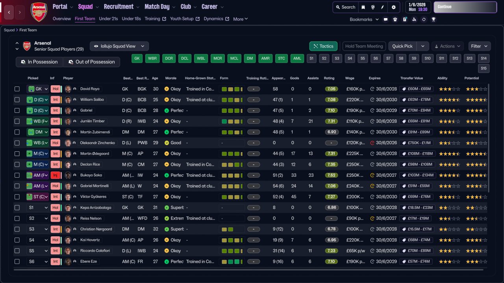Click the form bar for Jurriën Timber

232,121
